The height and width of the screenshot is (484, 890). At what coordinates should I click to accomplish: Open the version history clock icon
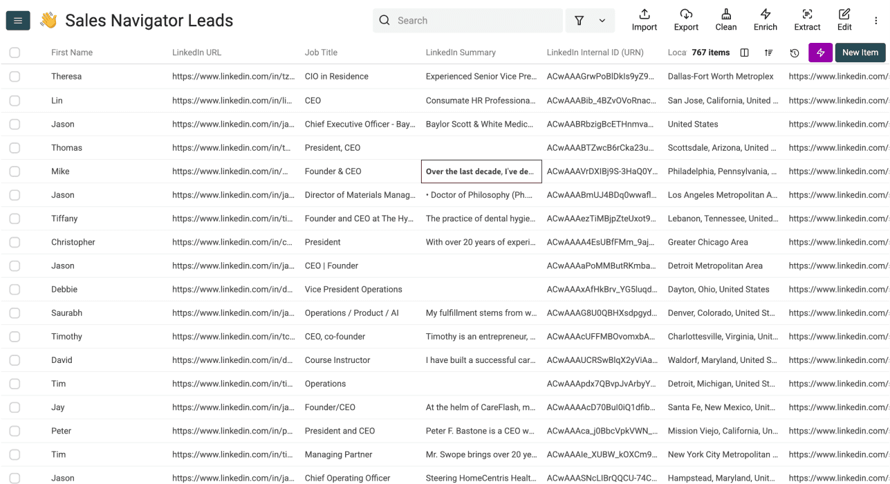(x=795, y=53)
